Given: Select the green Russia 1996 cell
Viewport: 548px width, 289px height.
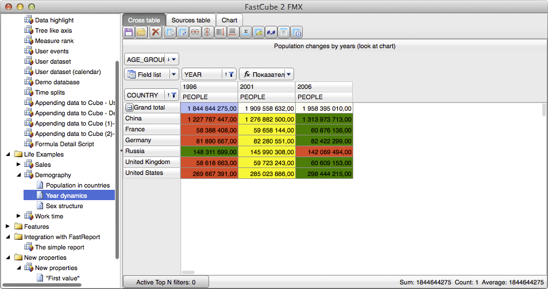Looking at the screenshot, I should [209, 151].
